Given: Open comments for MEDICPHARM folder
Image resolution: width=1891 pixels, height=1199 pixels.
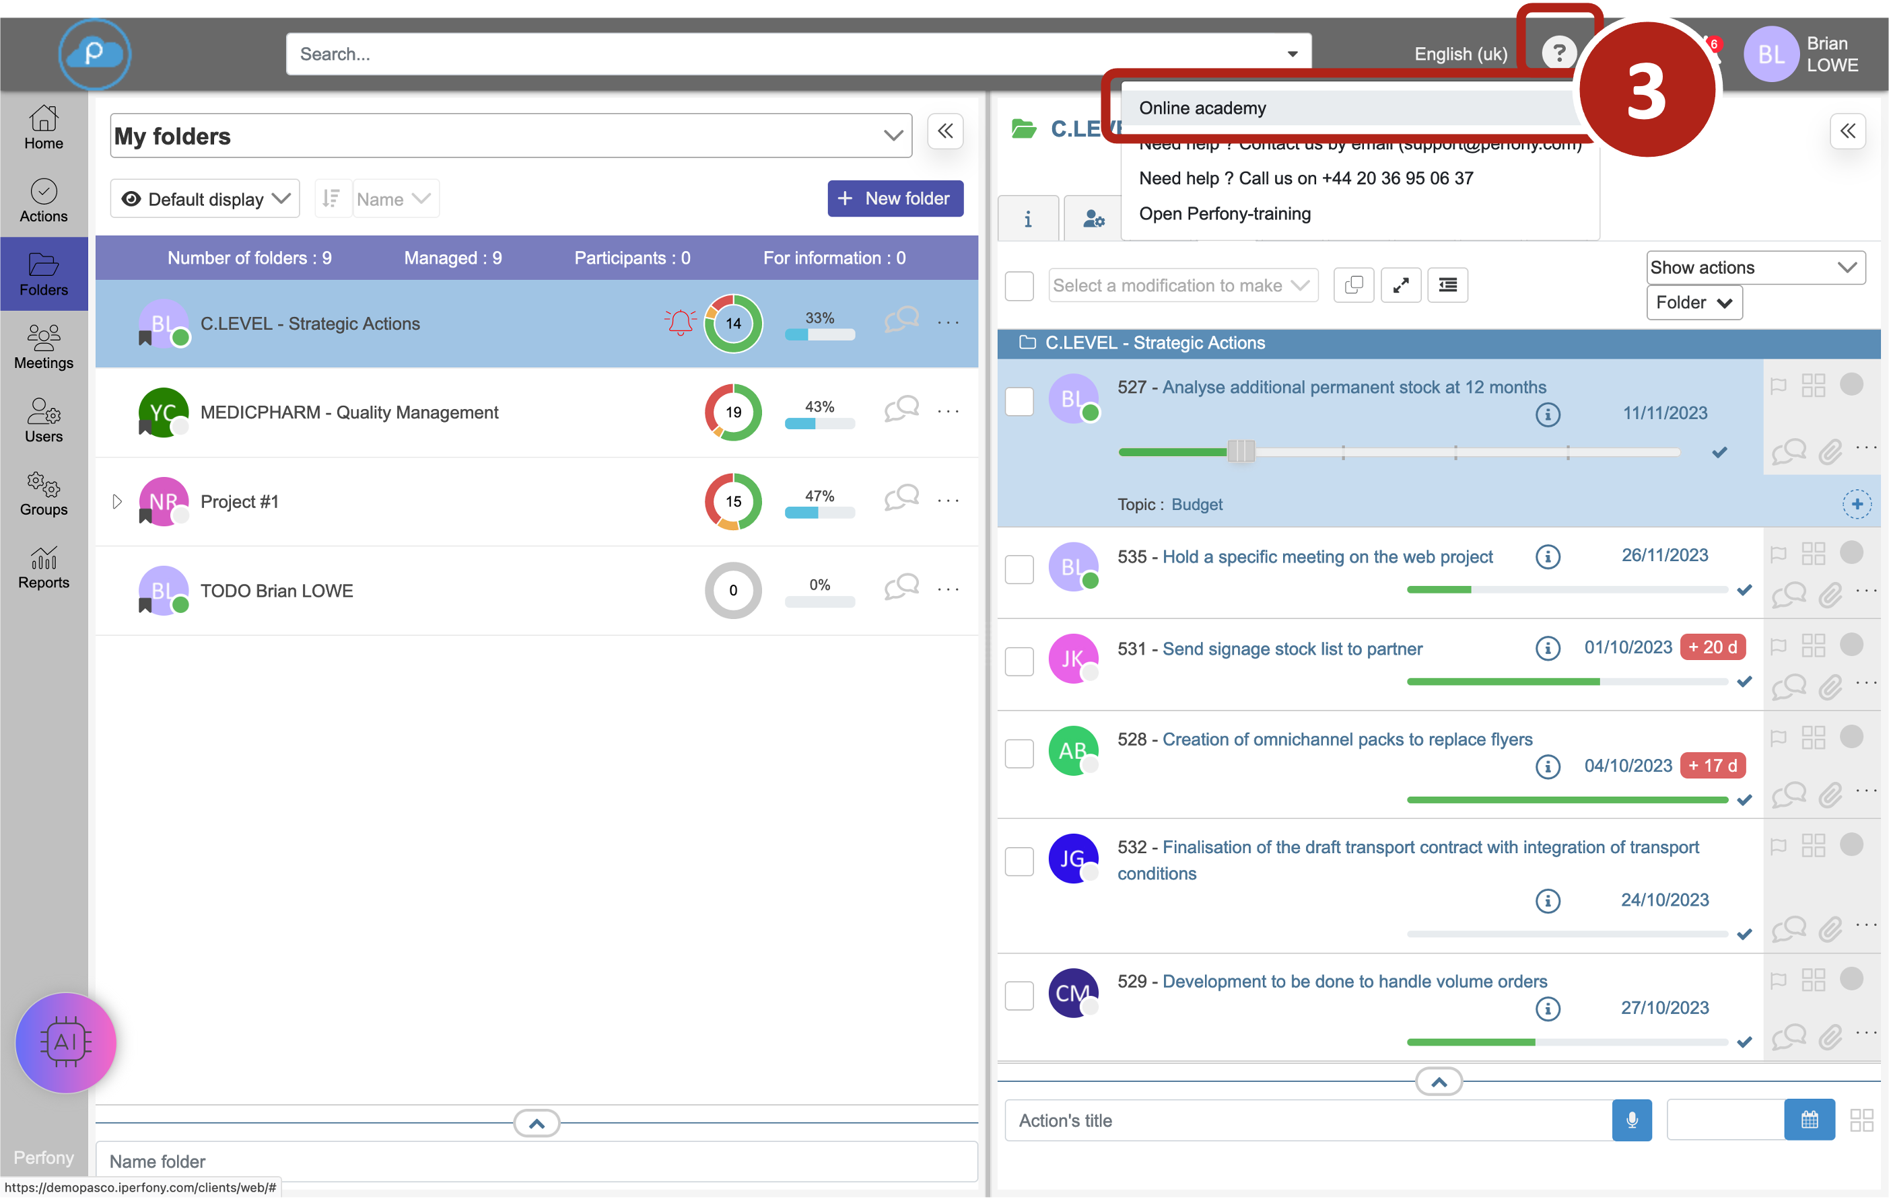Looking at the screenshot, I should 901,410.
